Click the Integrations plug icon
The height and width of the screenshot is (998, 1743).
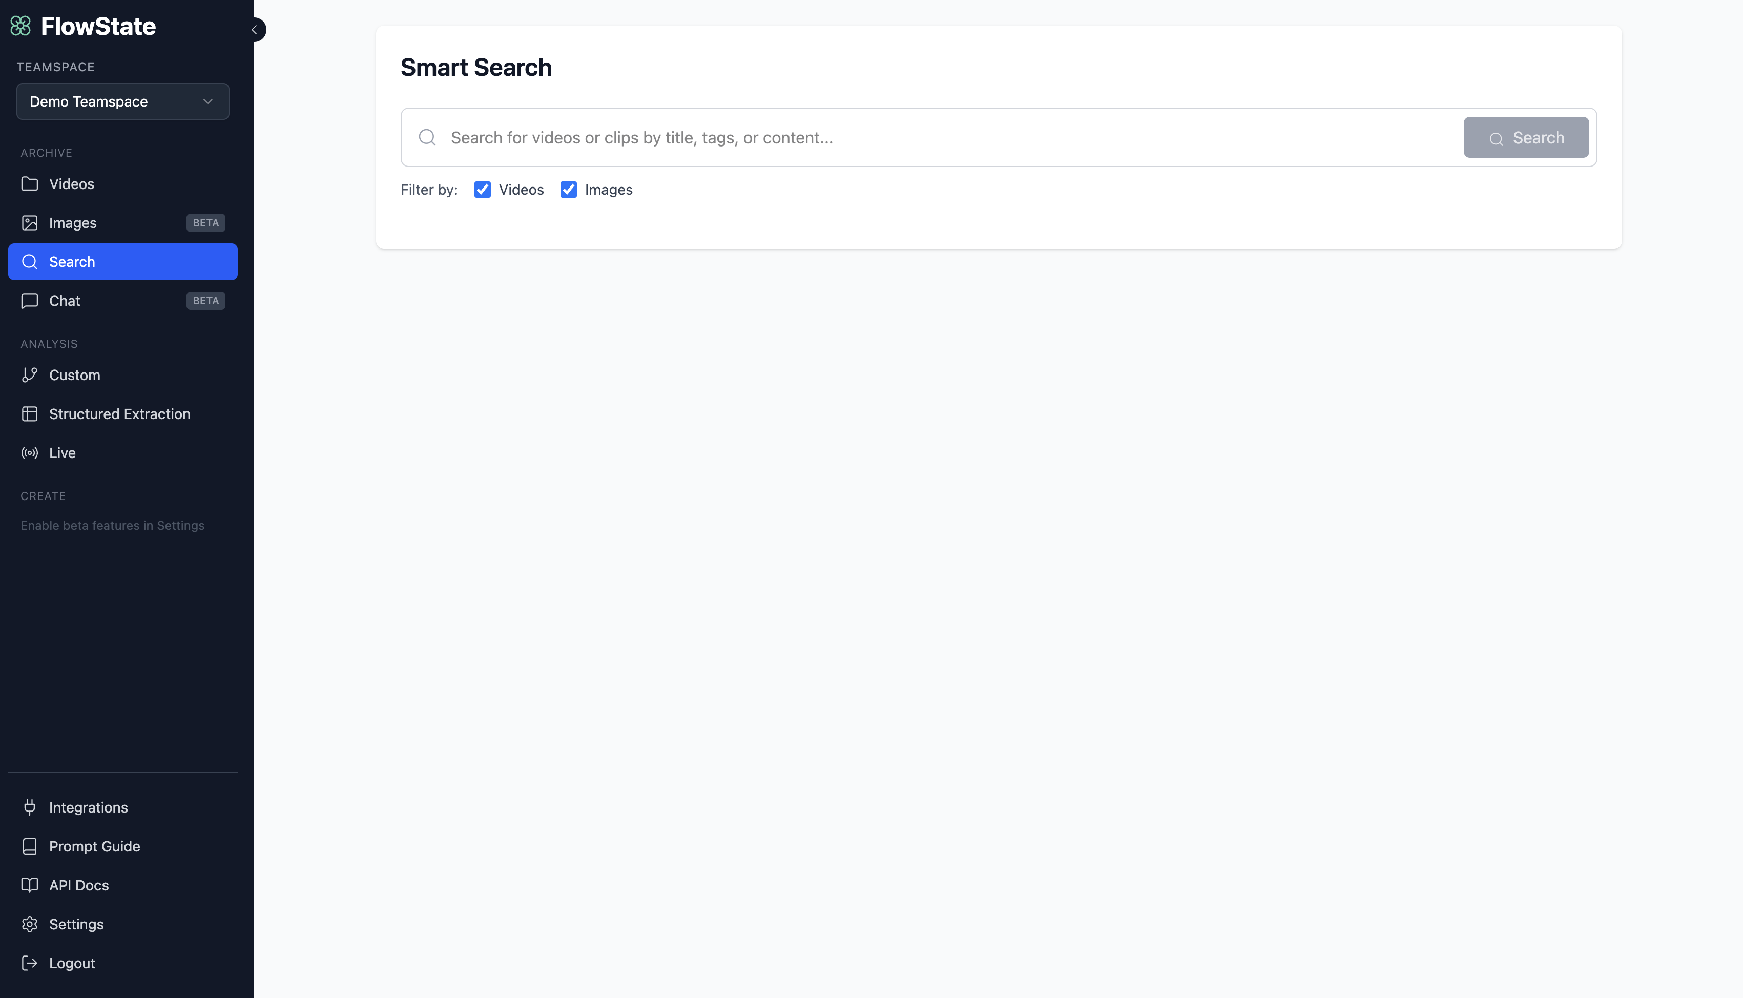click(x=30, y=807)
